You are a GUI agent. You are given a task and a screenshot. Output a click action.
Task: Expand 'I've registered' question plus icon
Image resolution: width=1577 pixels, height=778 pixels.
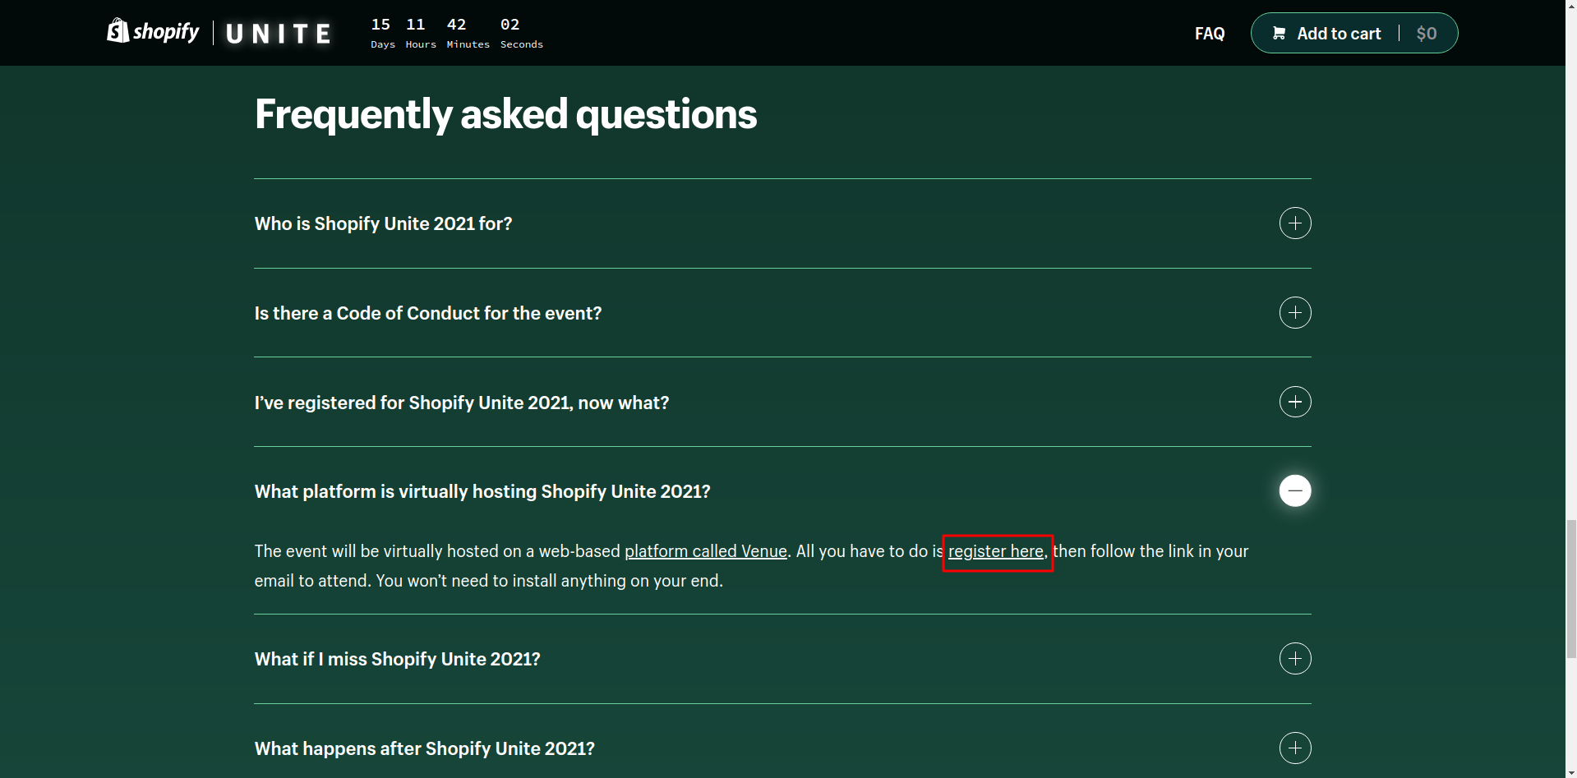[1294, 402]
